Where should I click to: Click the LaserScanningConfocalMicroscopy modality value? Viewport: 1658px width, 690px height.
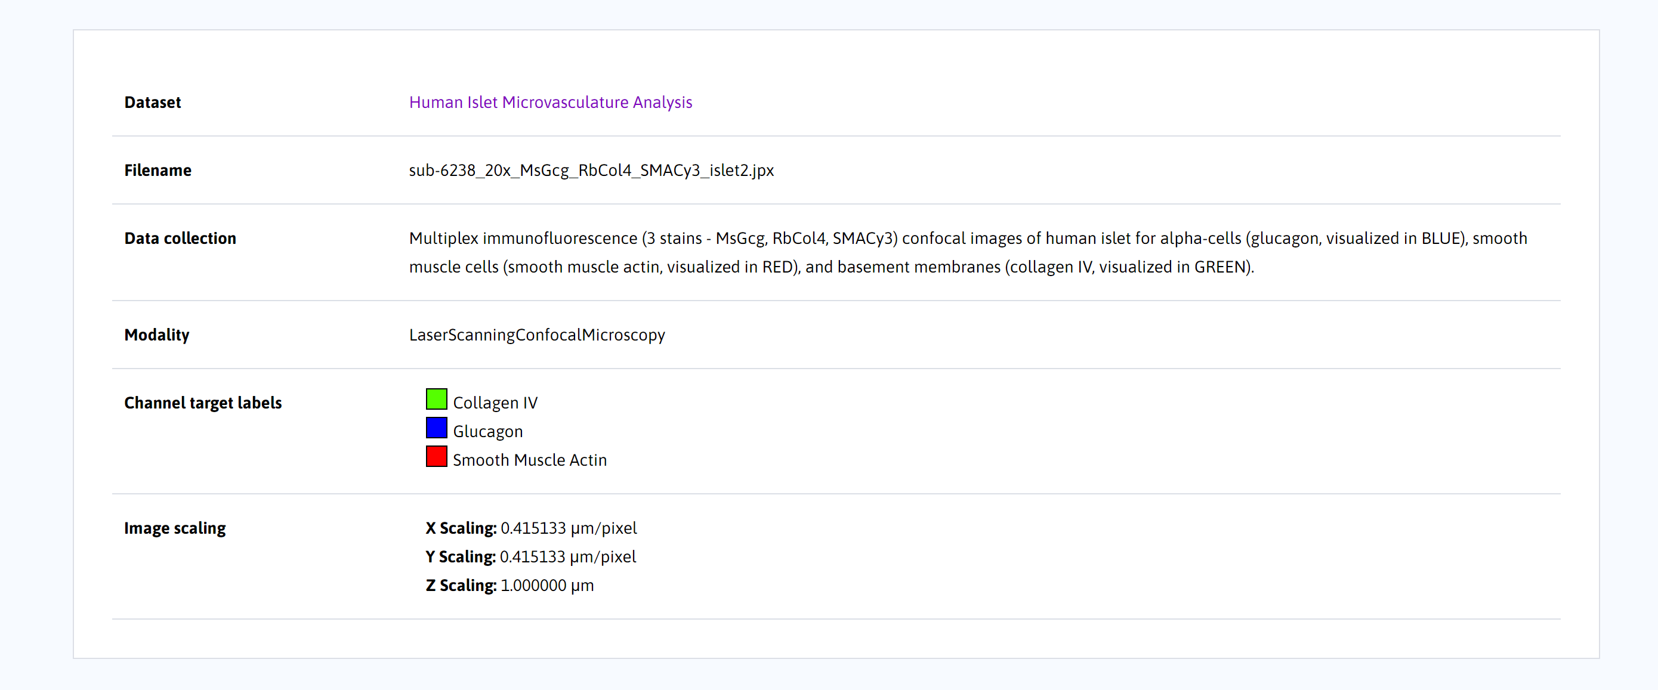point(537,335)
